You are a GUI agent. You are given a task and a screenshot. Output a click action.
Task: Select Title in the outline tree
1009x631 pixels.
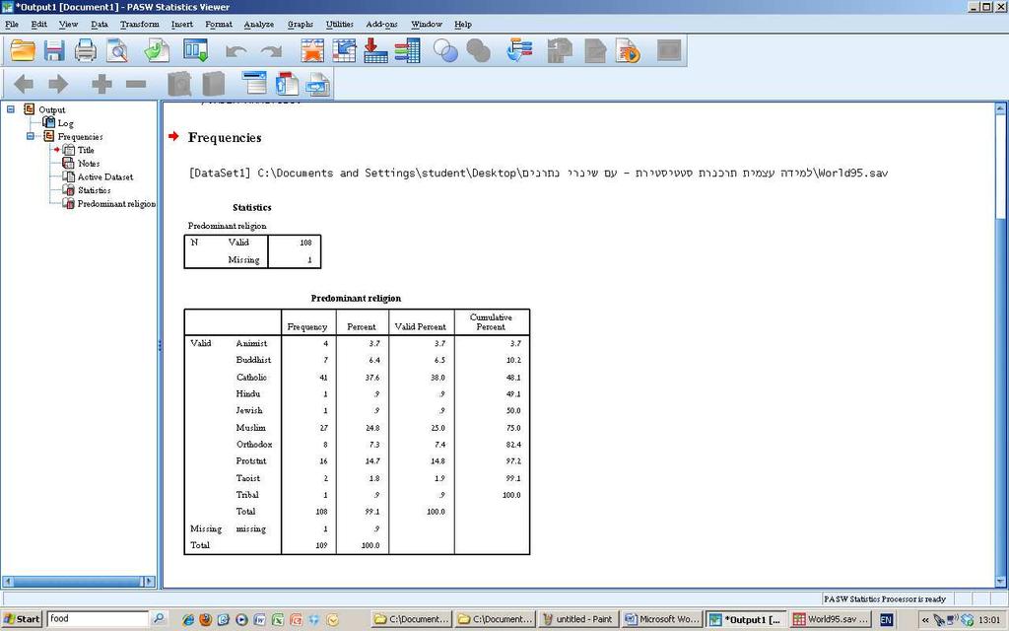(x=86, y=150)
